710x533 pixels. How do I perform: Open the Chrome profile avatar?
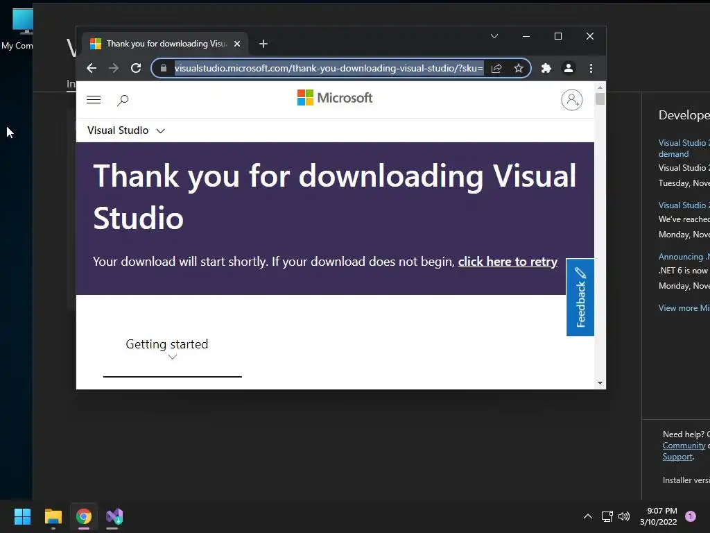click(x=569, y=68)
